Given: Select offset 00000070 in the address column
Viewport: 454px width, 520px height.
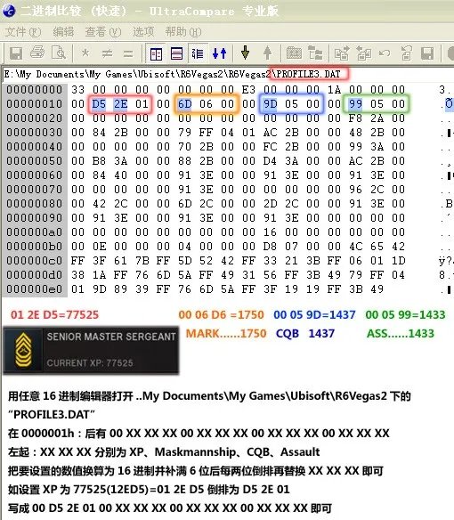Looking at the screenshot, I should tap(35, 190).
